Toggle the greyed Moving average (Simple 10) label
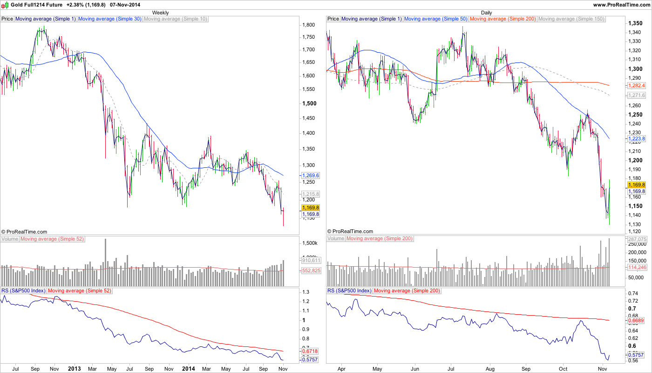 [175, 19]
